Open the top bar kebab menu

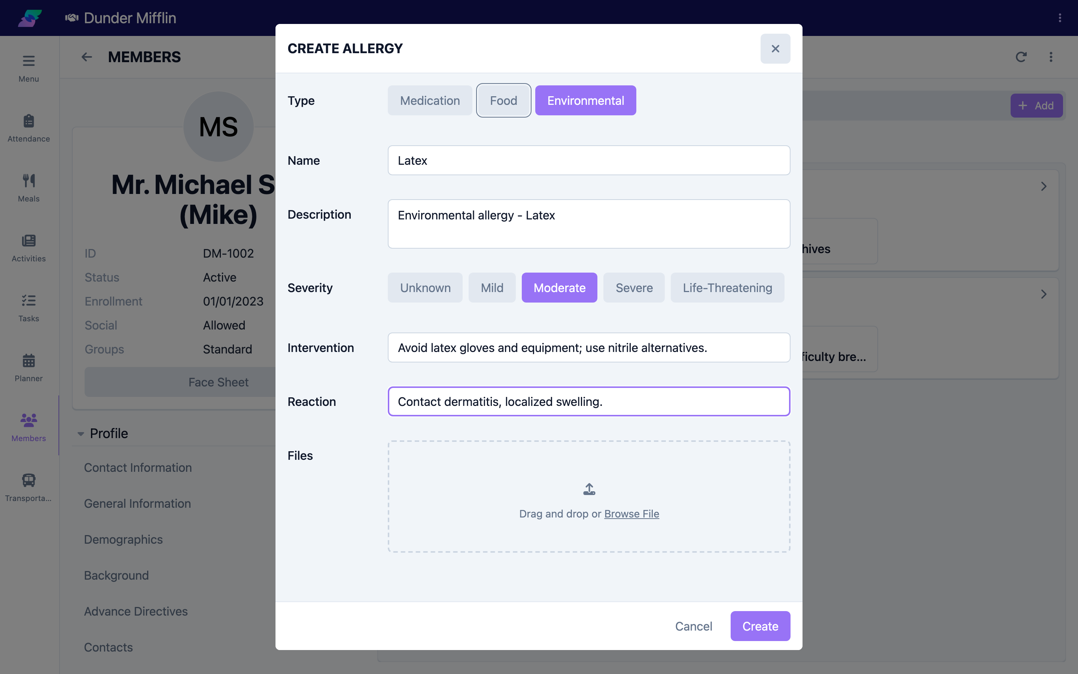click(1060, 18)
